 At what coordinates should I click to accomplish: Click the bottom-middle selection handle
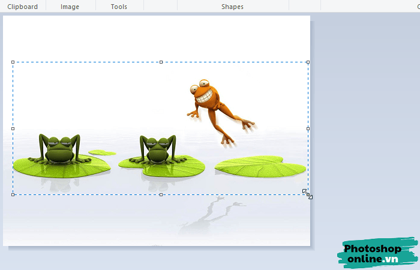(161, 194)
